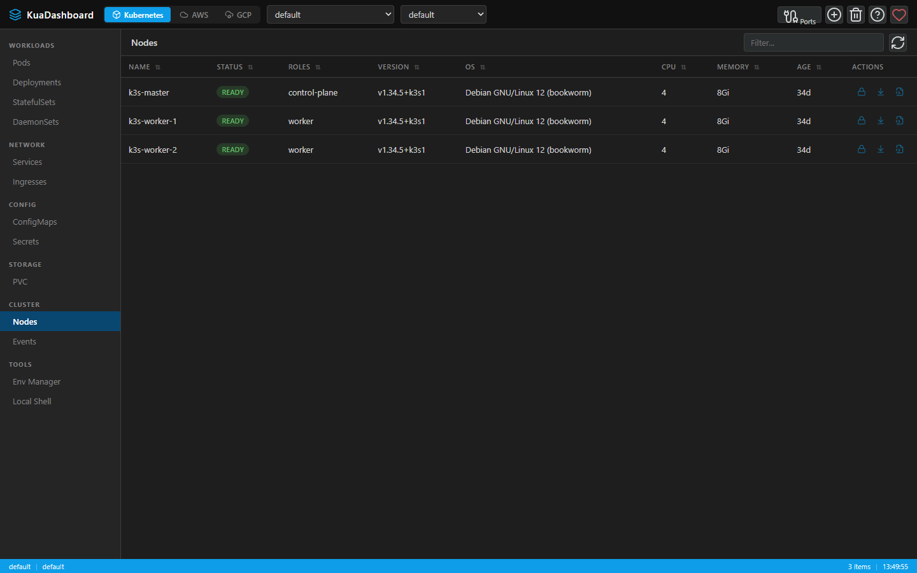Click the ACTIONS column header
Viewport: 917px width, 573px height.
(x=867, y=67)
